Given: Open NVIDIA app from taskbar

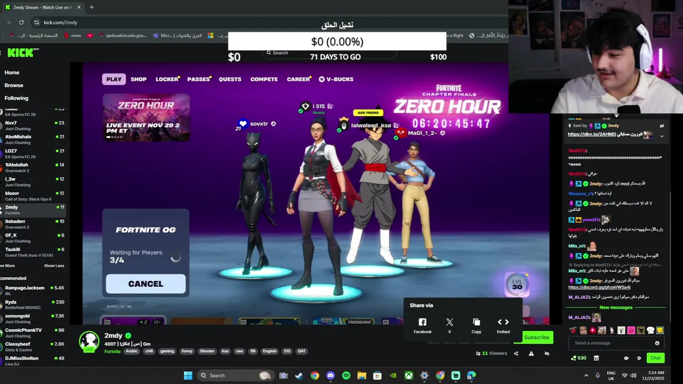Looking at the screenshot, I should [393, 375].
